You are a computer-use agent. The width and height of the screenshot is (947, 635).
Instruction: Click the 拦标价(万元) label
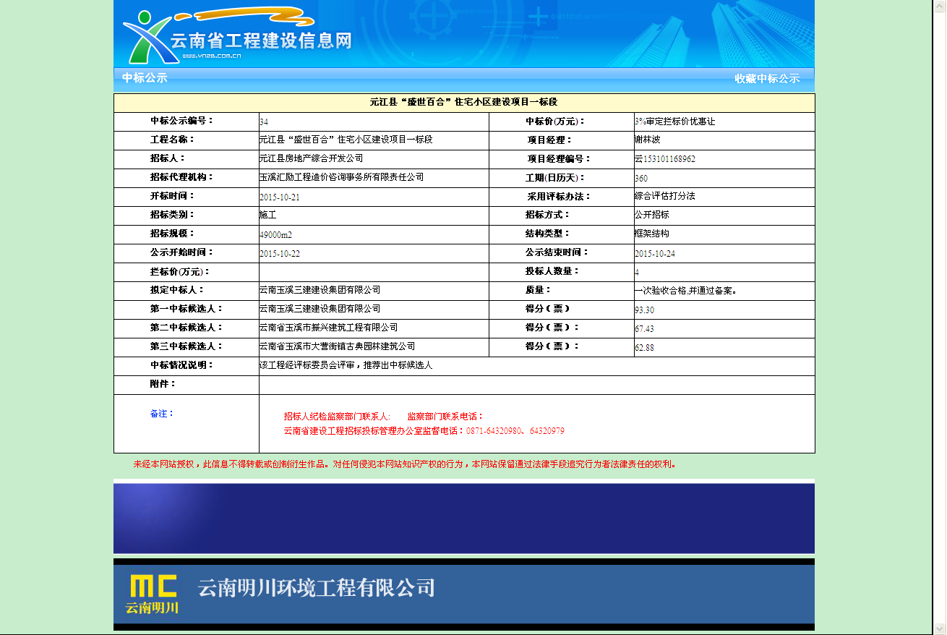coord(180,272)
